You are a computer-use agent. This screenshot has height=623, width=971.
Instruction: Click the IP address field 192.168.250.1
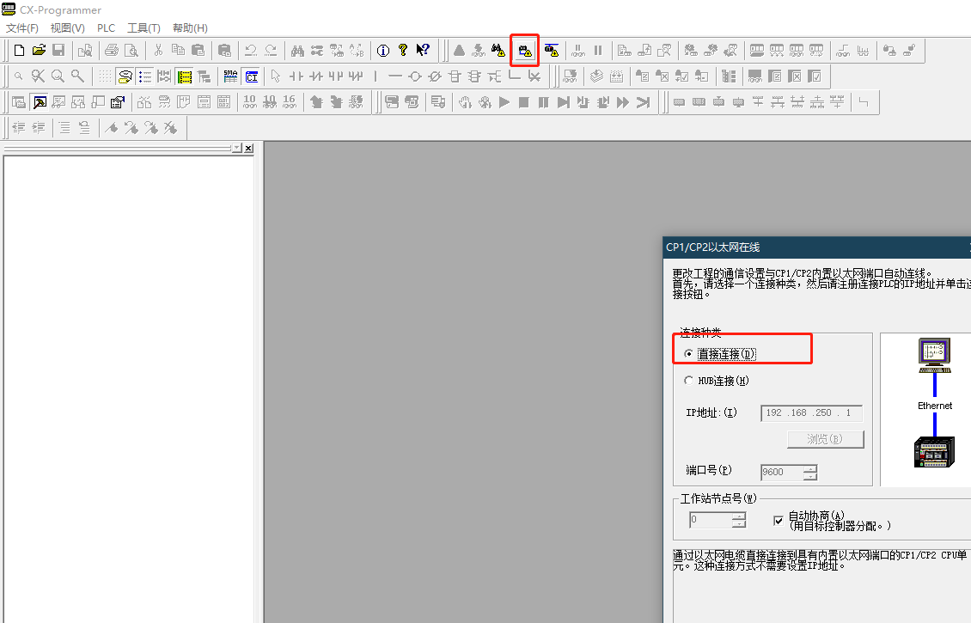[812, 413]
